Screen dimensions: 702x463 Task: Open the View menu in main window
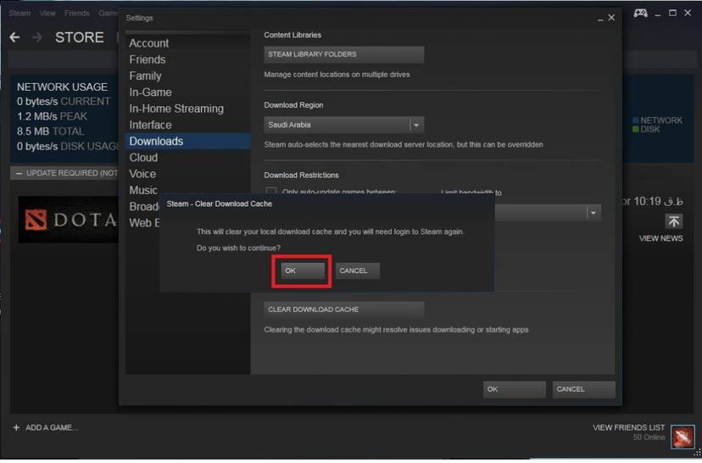(x=47, y=14)
